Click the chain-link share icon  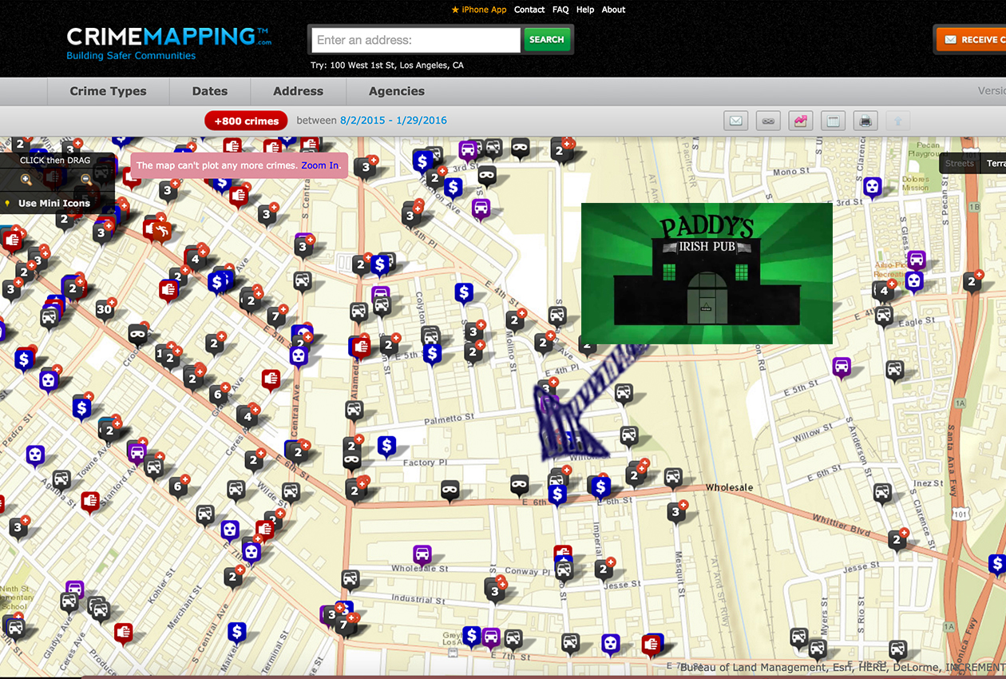click(768, 121)
